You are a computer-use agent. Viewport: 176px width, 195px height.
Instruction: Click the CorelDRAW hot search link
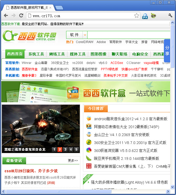point(85,42)
